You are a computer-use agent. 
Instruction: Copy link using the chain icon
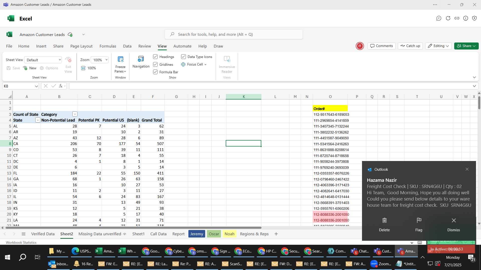point(457,18)
